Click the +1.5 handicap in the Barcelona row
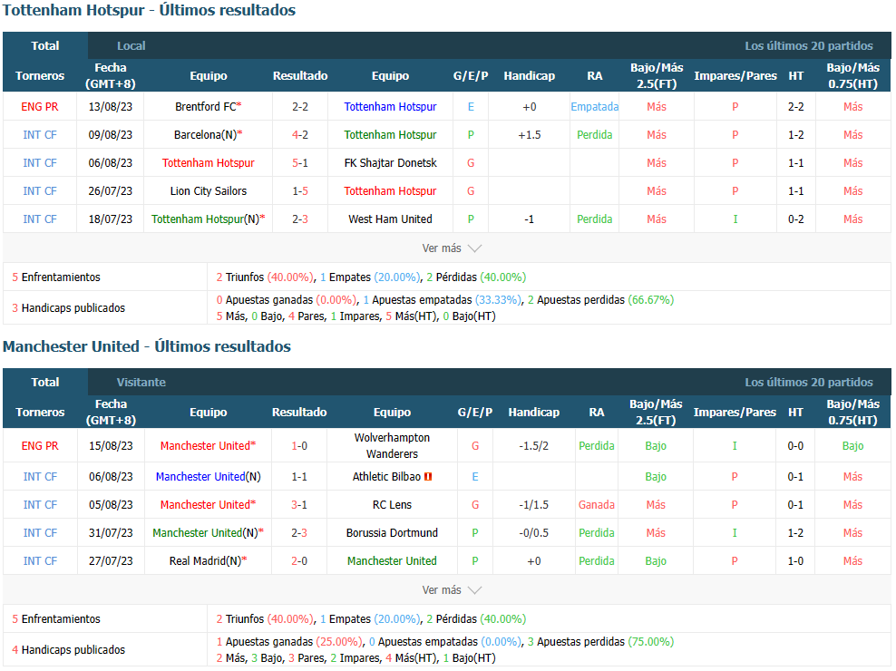The image size is (896, 671). pos(529,135)
